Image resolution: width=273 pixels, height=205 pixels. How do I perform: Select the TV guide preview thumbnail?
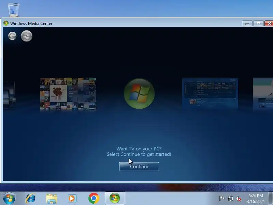[x=210, y=94]
